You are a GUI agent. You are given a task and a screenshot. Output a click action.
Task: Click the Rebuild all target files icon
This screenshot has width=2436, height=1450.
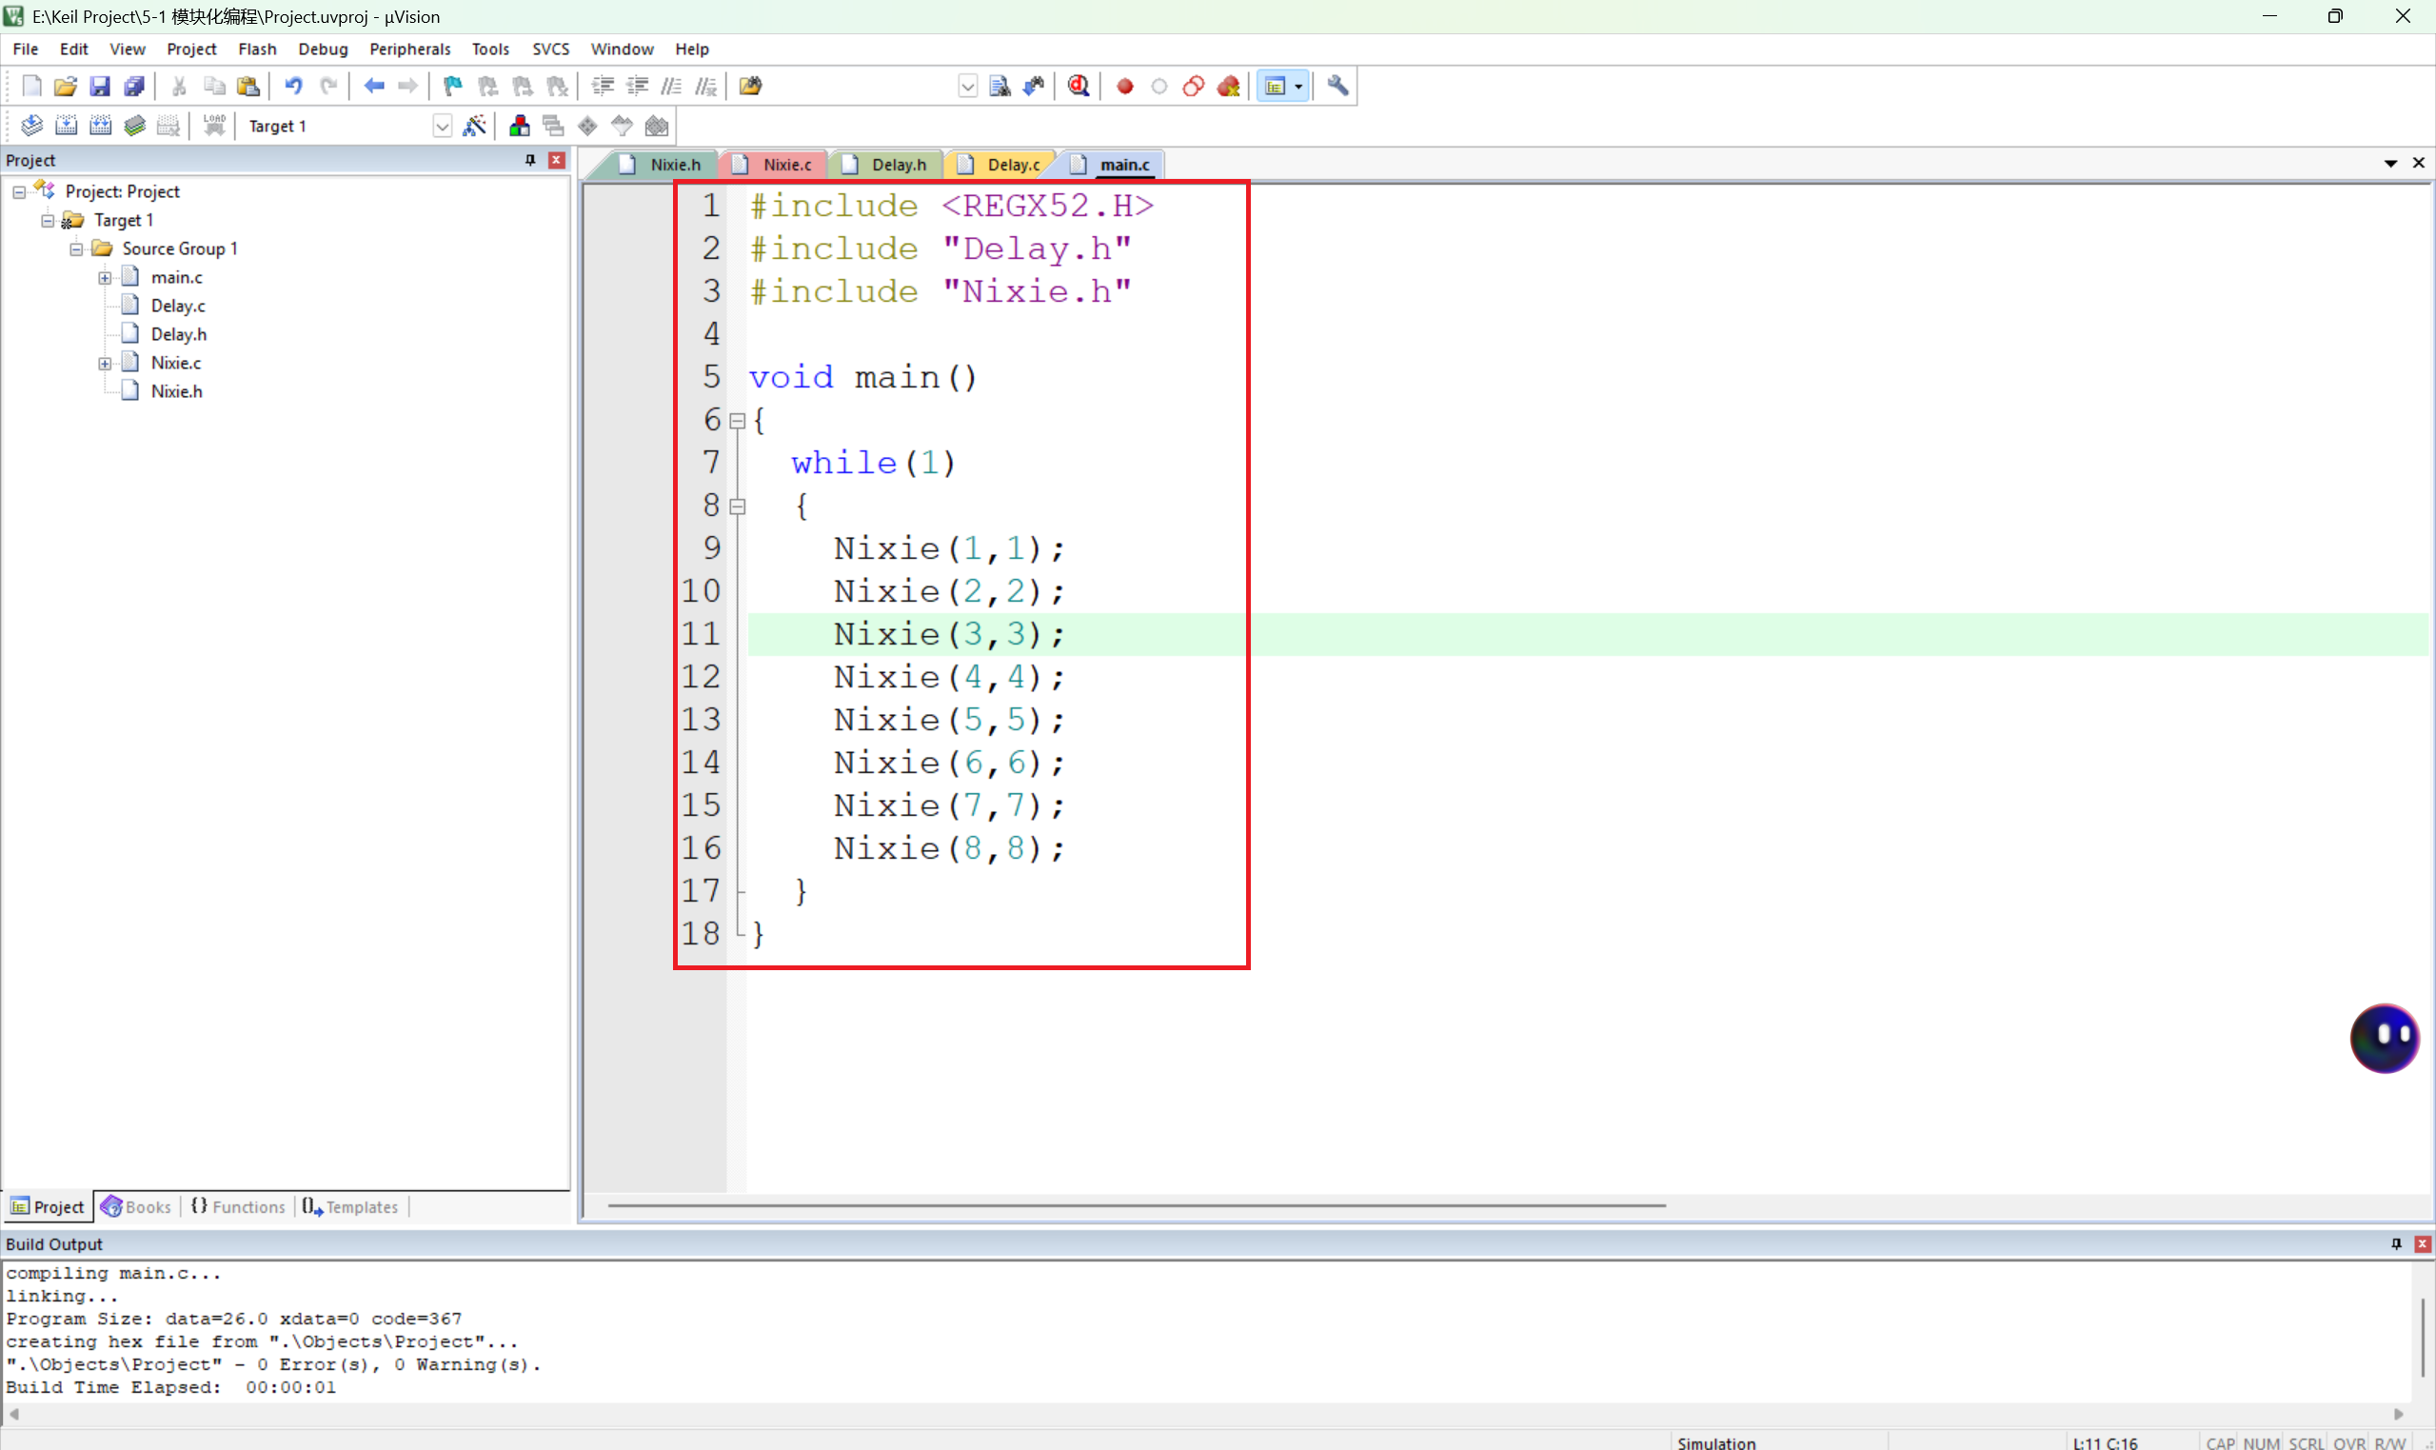[x=100, y=125]
